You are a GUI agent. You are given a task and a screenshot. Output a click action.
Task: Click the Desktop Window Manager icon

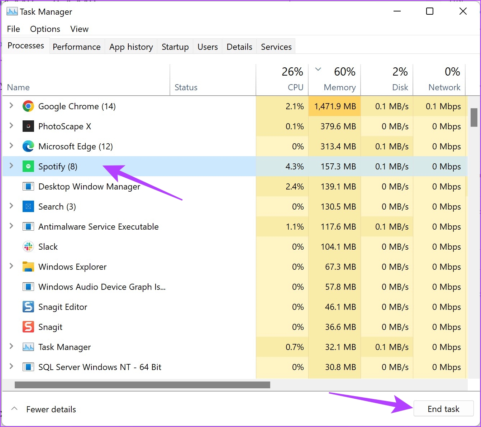point(28,187)
